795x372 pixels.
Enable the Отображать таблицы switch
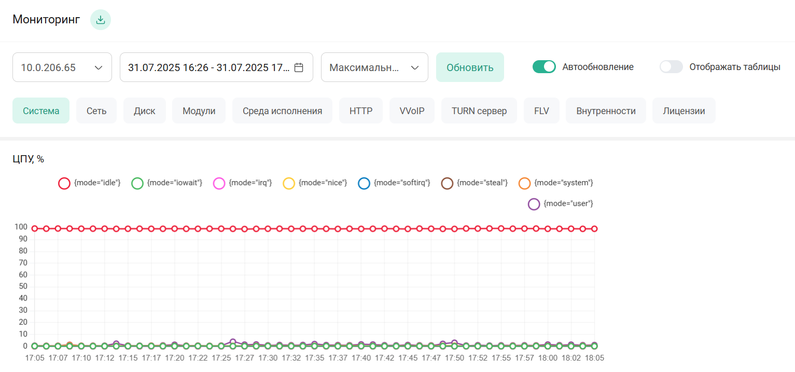[671, 67]
